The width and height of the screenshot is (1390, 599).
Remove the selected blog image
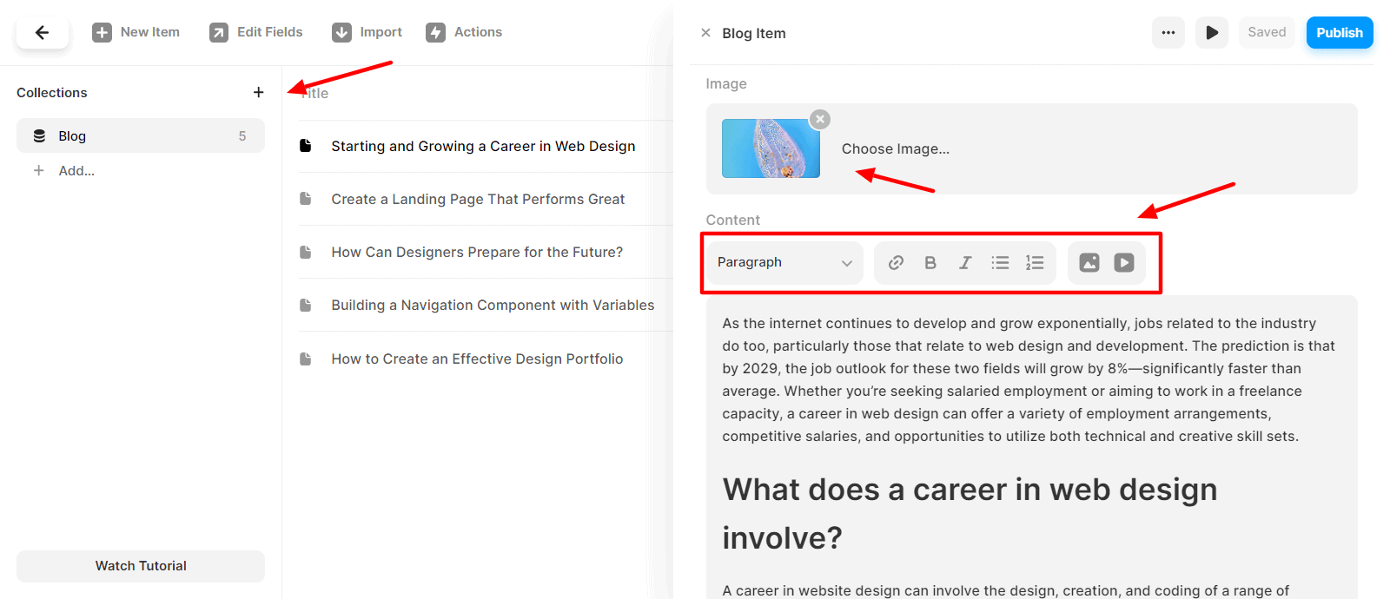820,119
